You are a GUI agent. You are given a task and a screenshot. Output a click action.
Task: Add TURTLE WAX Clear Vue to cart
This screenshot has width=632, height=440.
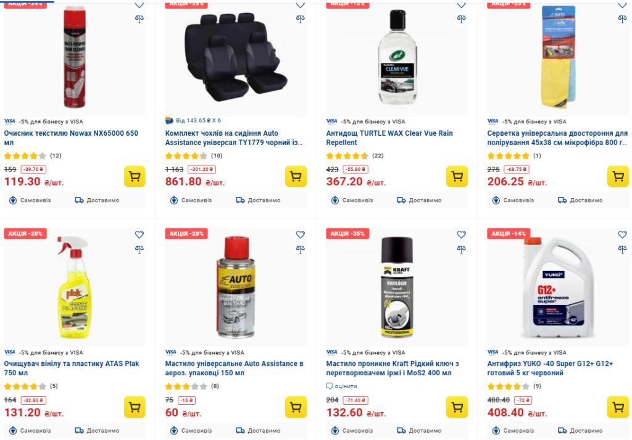457,176
